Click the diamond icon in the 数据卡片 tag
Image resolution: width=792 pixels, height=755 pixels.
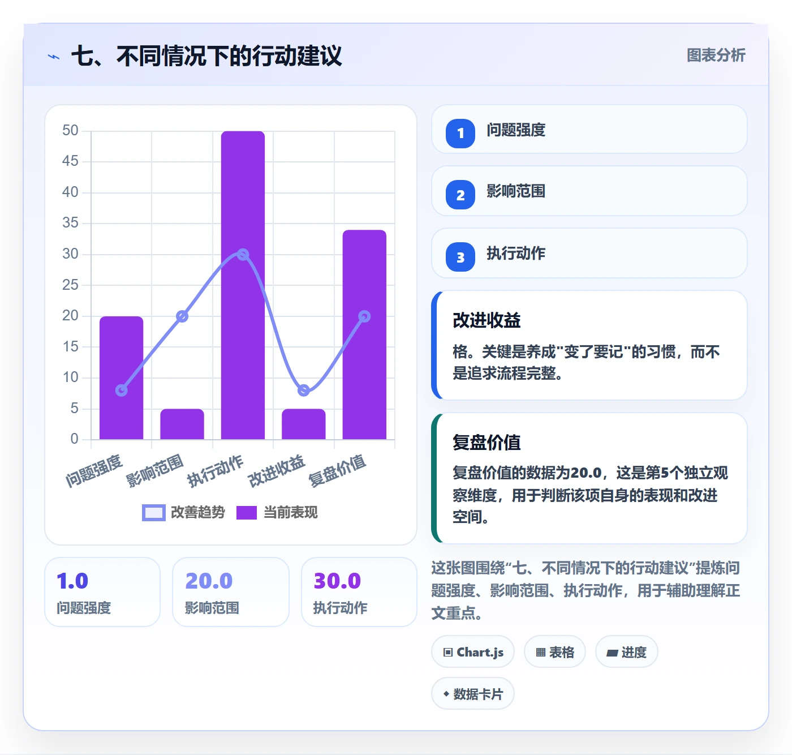tap(446, 694)
